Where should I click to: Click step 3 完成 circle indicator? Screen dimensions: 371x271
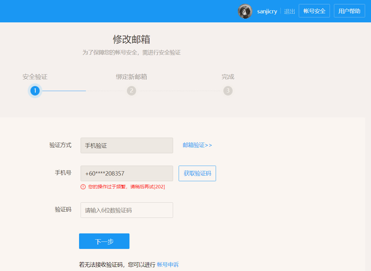pyautogui.click(x=228, y=91)
